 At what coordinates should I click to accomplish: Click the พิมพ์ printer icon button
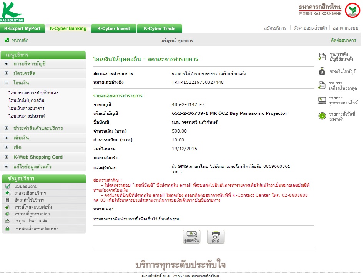pyautogui.click(x=216, y=237)
